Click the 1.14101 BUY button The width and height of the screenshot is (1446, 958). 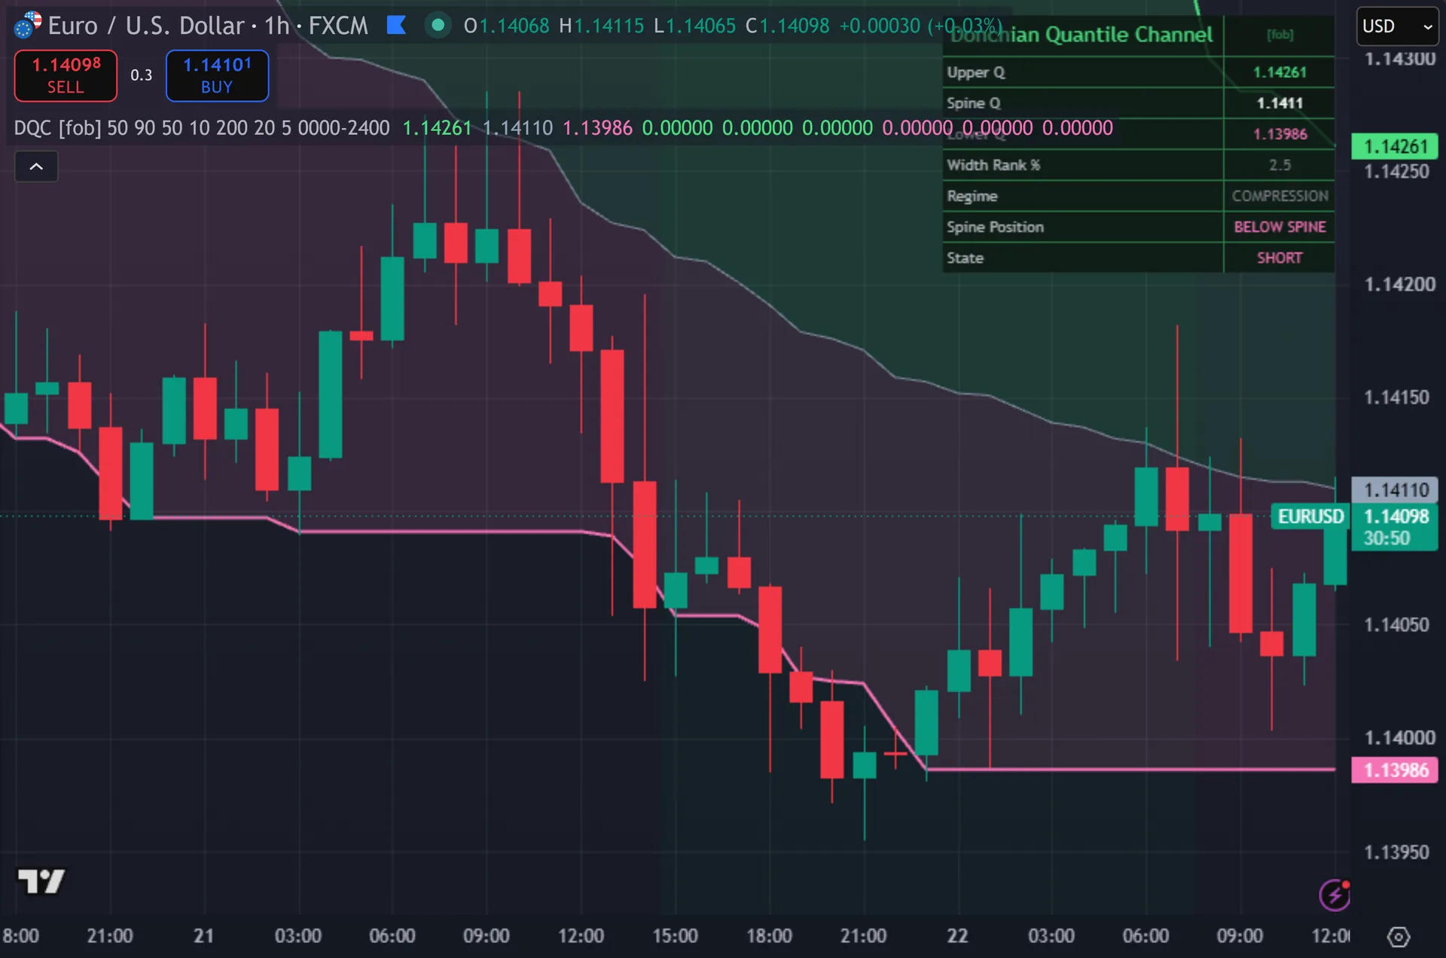(217, 75)
